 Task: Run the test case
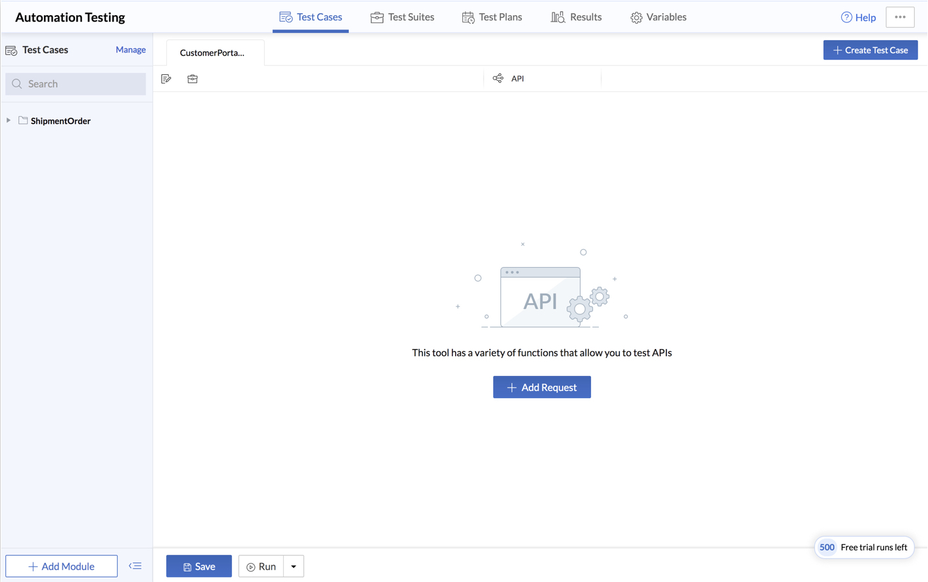[261, 566]
